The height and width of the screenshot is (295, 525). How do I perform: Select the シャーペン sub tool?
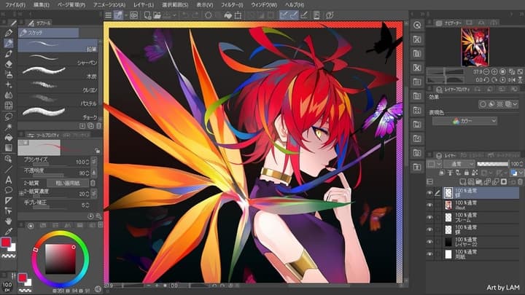coord(58,59)
